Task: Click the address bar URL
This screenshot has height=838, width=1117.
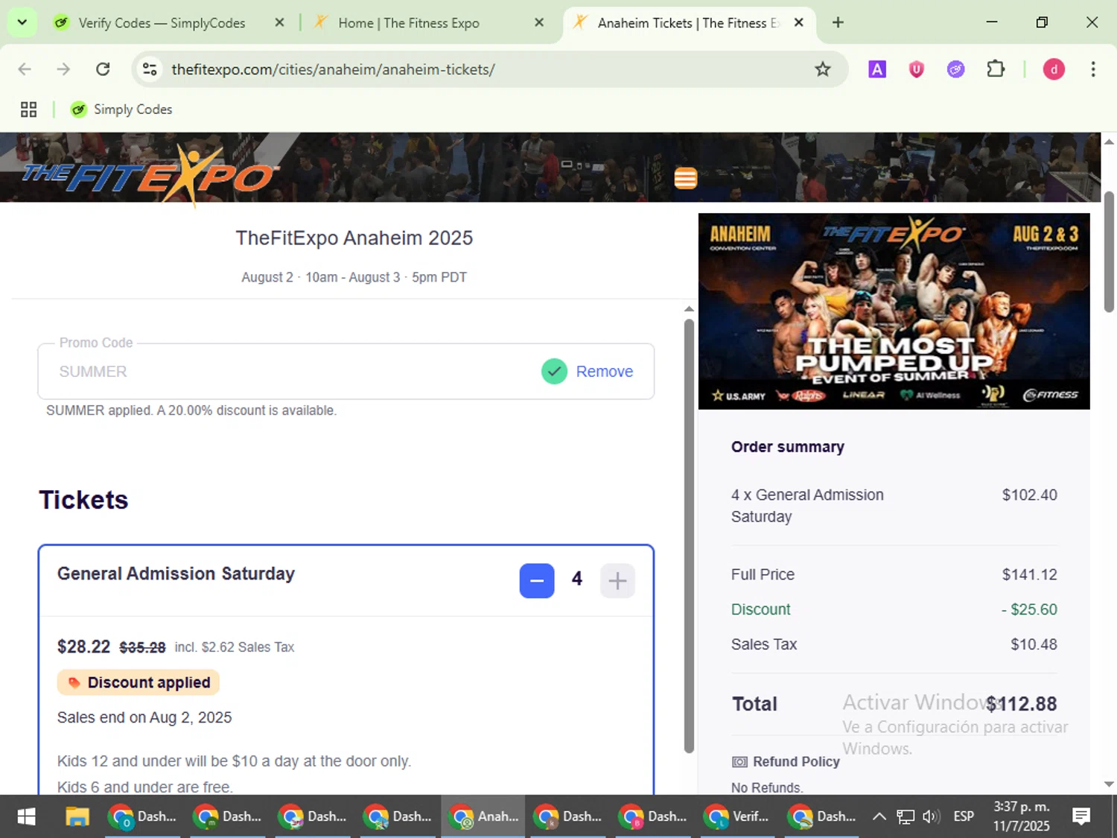Action: [333, 69]
